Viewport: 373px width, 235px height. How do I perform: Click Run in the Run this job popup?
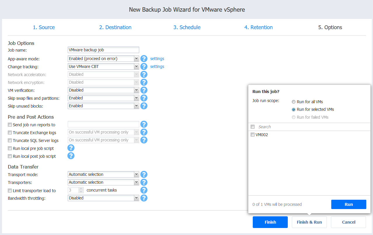pyautogui.click(x=349, y=204)
